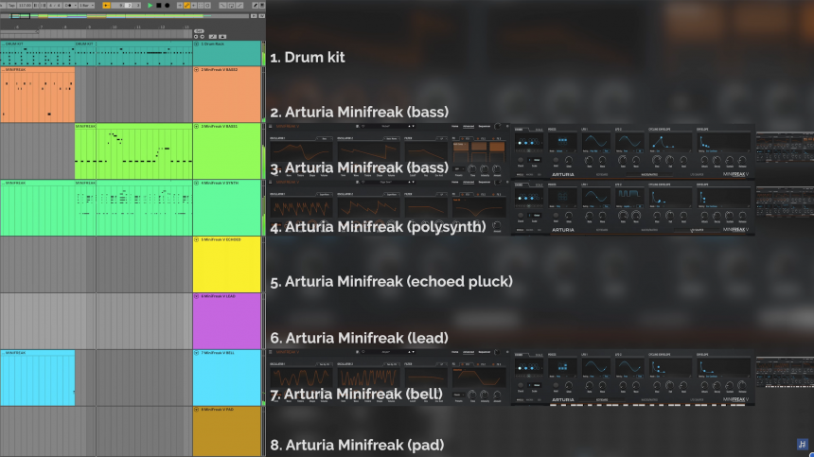Click the Set locator button
This screenshot has height=457, width=814.
199,31
